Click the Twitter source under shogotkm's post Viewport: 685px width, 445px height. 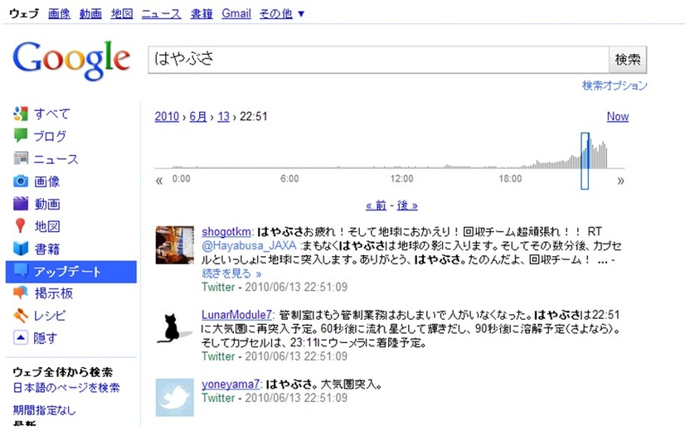(x=218, y=287)
